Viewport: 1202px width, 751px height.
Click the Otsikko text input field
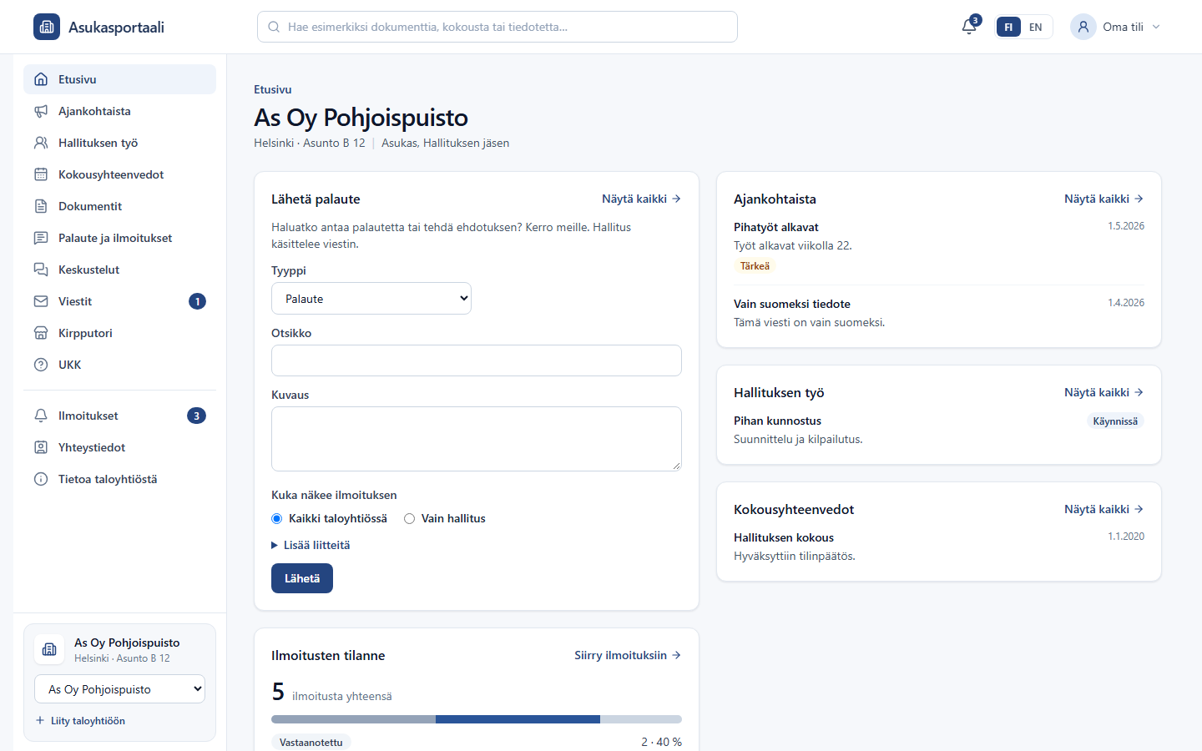click(477, 360)
